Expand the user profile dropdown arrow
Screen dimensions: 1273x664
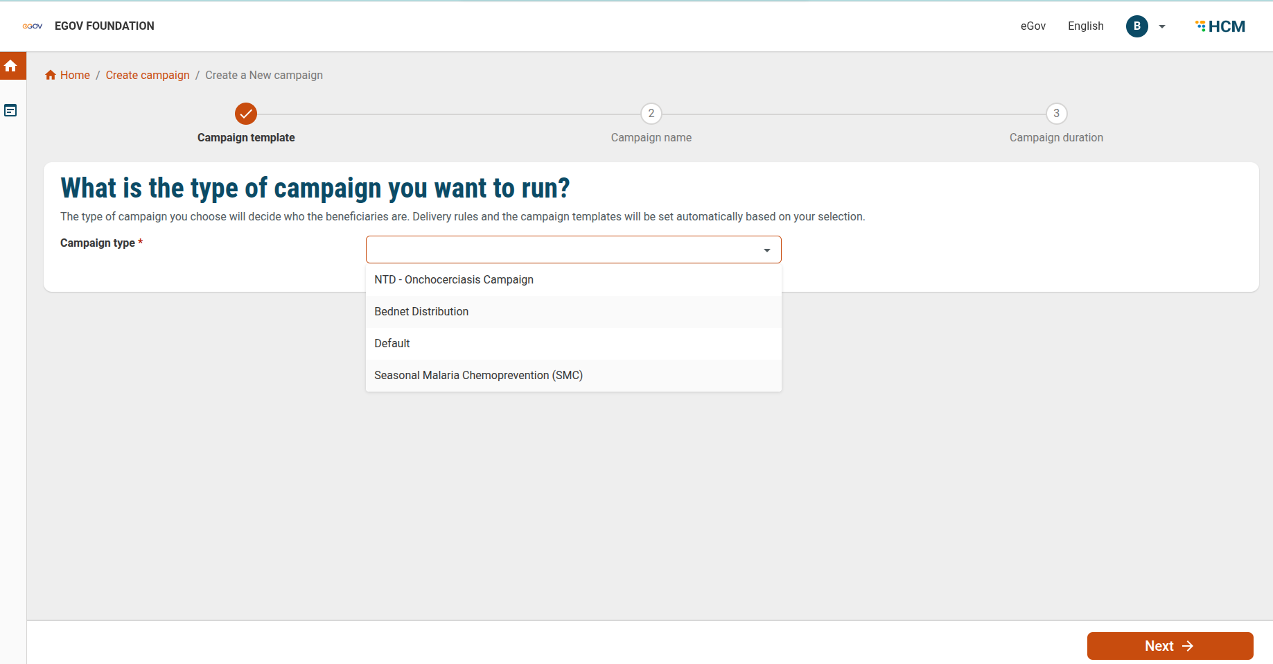[1162, 27]
